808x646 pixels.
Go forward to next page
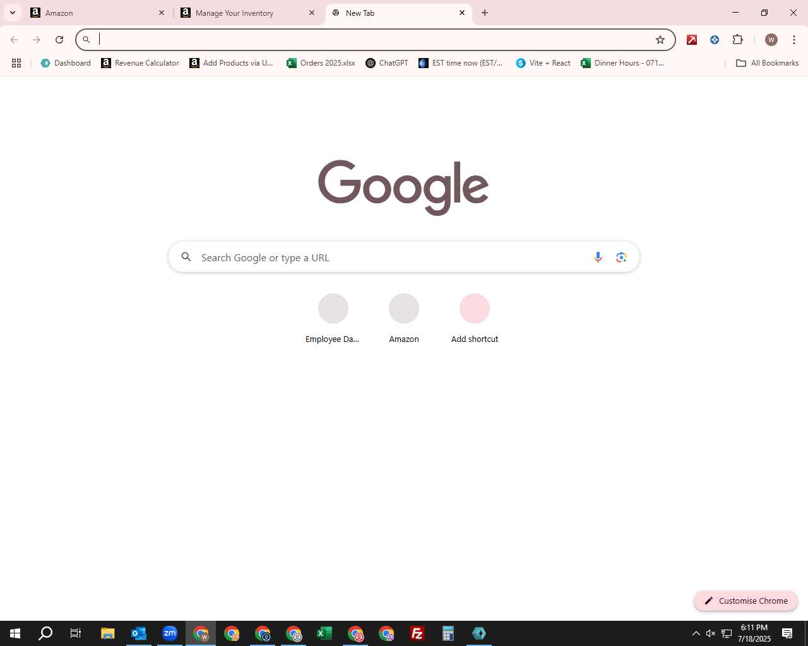[37, 40]
